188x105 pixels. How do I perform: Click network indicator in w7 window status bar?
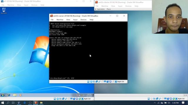pos(63,99)
